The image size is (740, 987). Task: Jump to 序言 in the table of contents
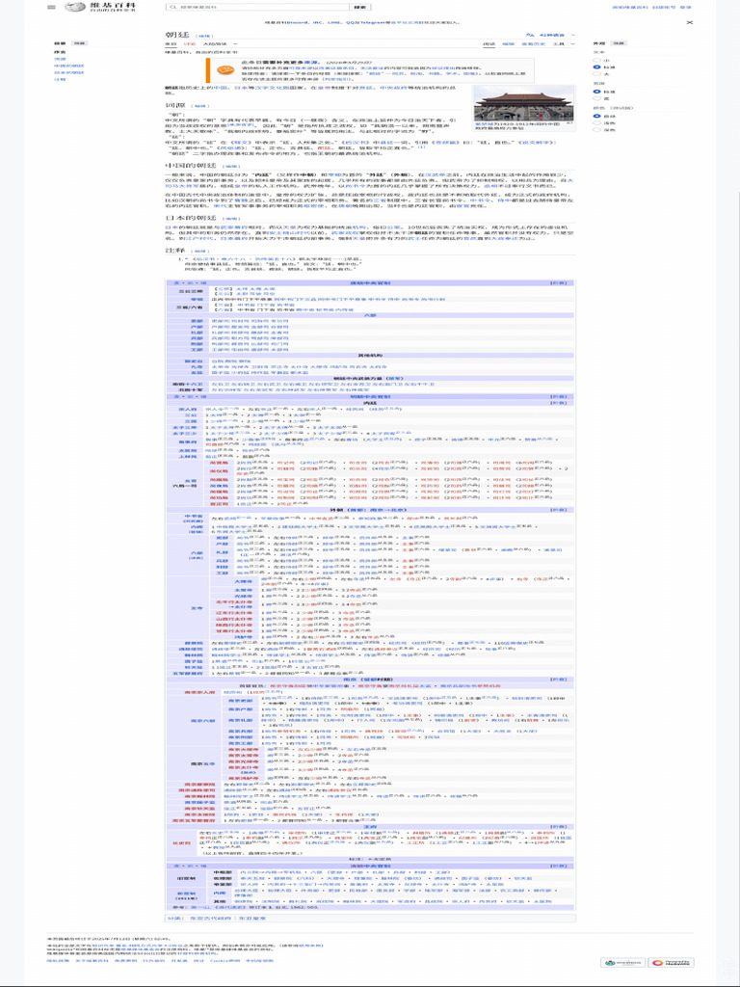click(x=60, y=52)
